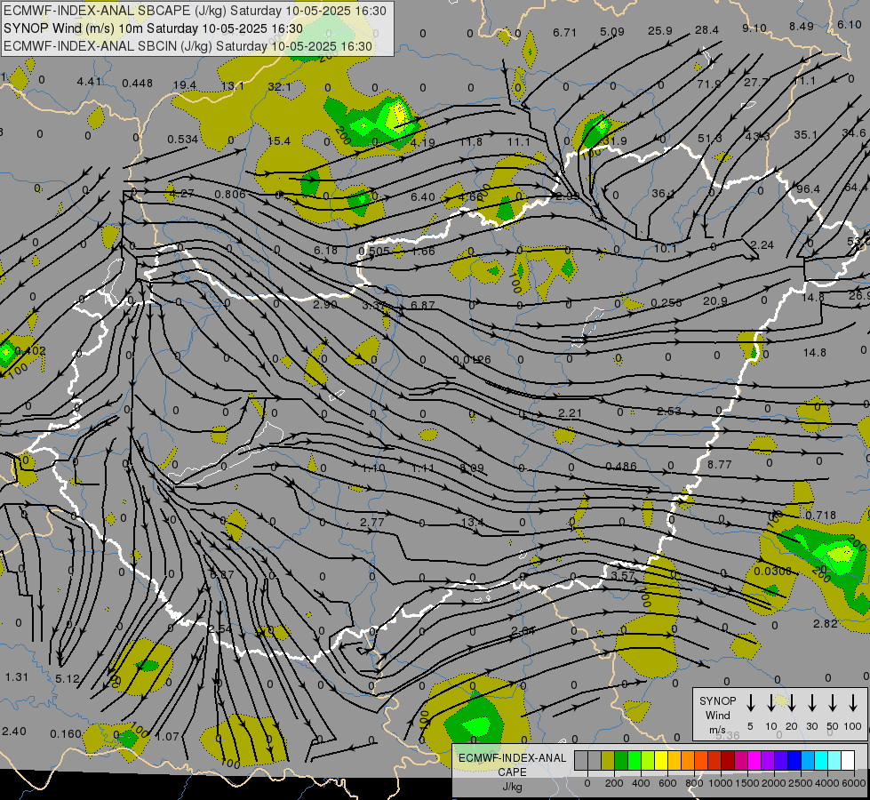Viewport: 870px width, 800px height.
Task: Click the 19.4 value on the map
Action: point(184,85)
